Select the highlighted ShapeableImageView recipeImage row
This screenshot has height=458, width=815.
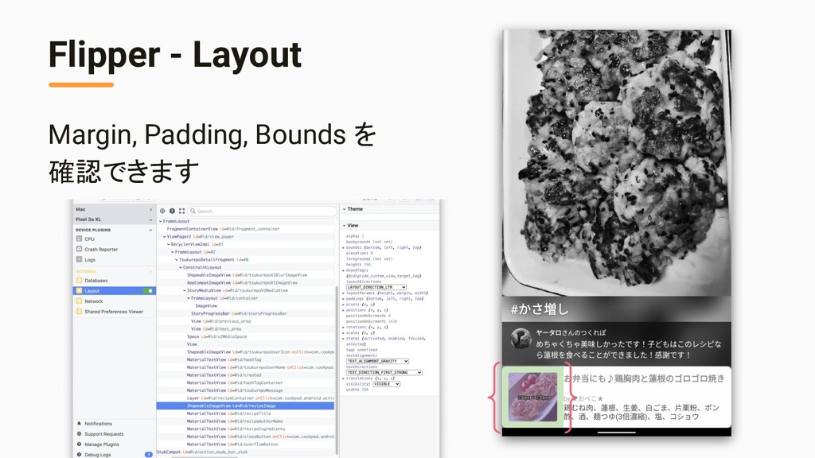[x=245, y=406]
